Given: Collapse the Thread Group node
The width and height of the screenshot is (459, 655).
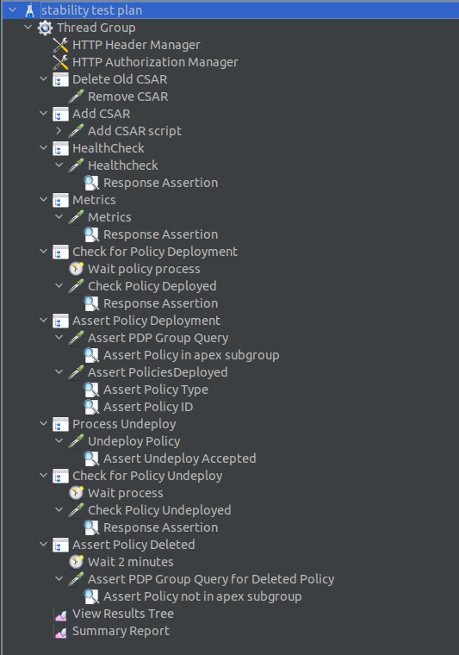Looking at the screenshot, I should (28, 28).
